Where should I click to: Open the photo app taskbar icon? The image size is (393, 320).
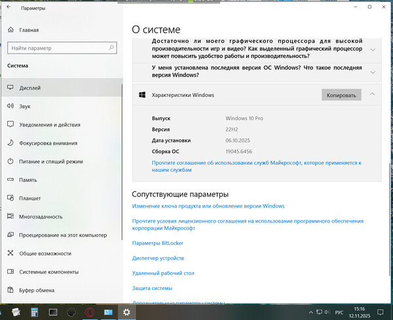(x=108, y=312)
